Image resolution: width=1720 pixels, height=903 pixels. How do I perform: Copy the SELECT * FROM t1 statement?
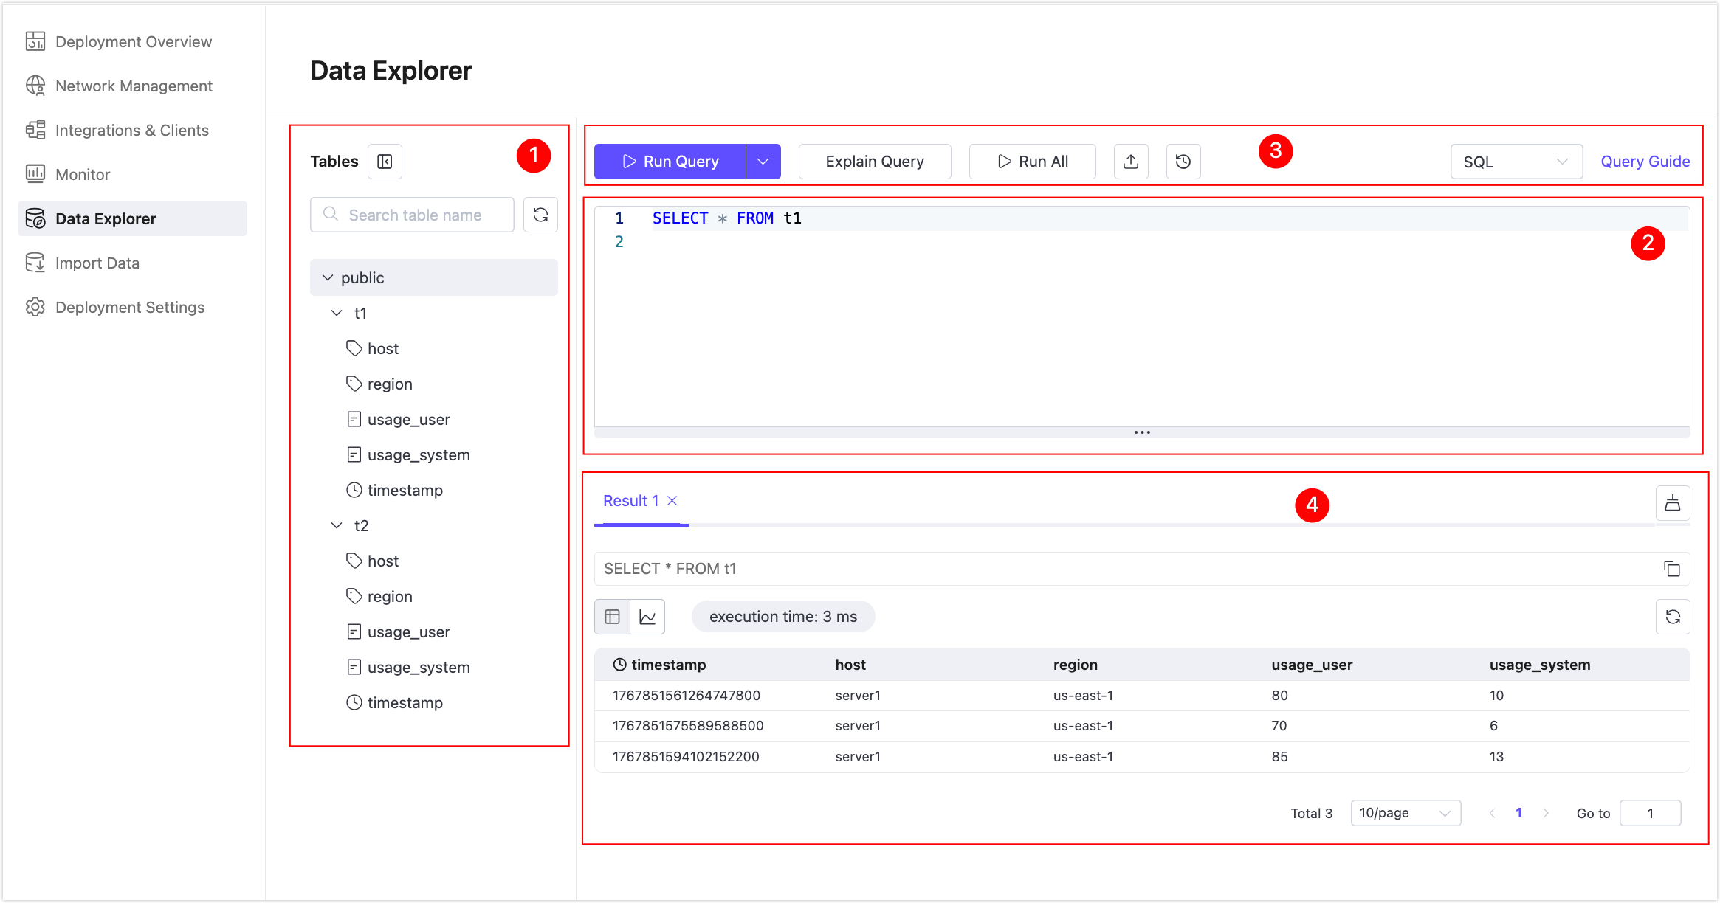1673,568
